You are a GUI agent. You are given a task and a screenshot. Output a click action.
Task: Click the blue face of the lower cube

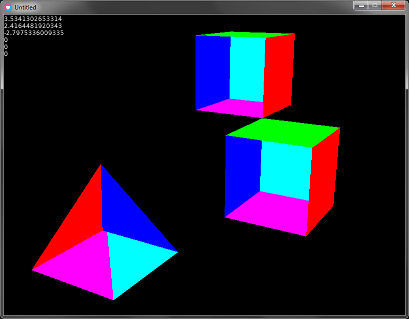point(243,174)
